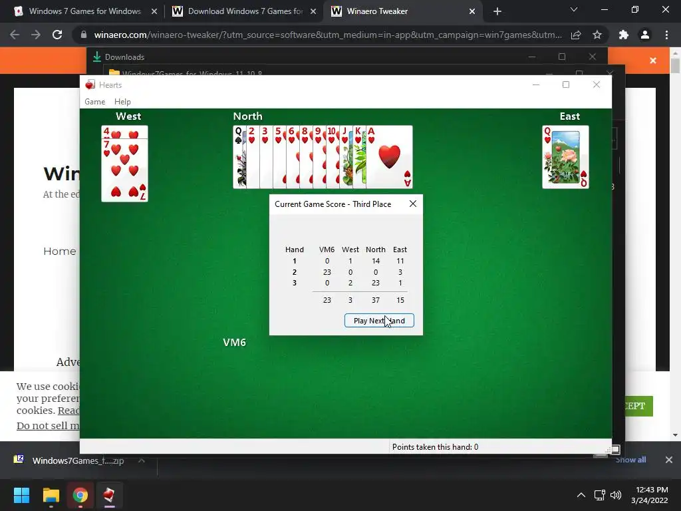Open clock showing 12:43 PM
Viewport: 681px width, 511px height.
(x=649, y=495)
